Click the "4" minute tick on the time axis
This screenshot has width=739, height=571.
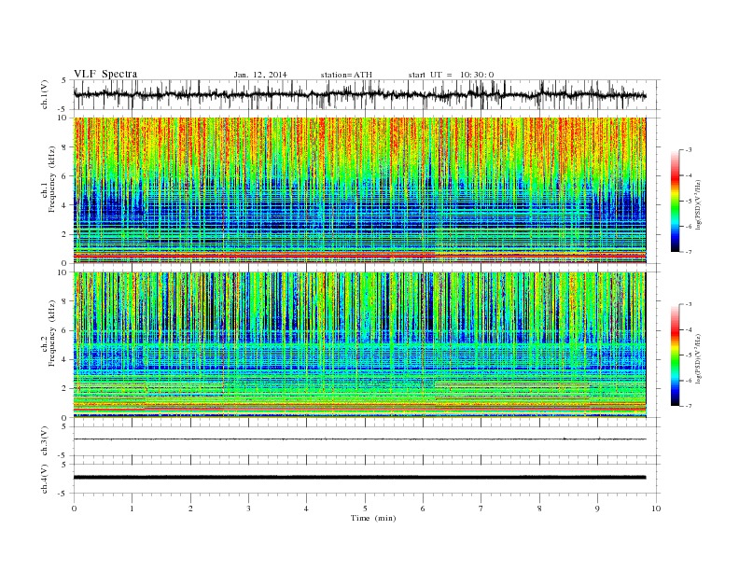coord(307,508)
